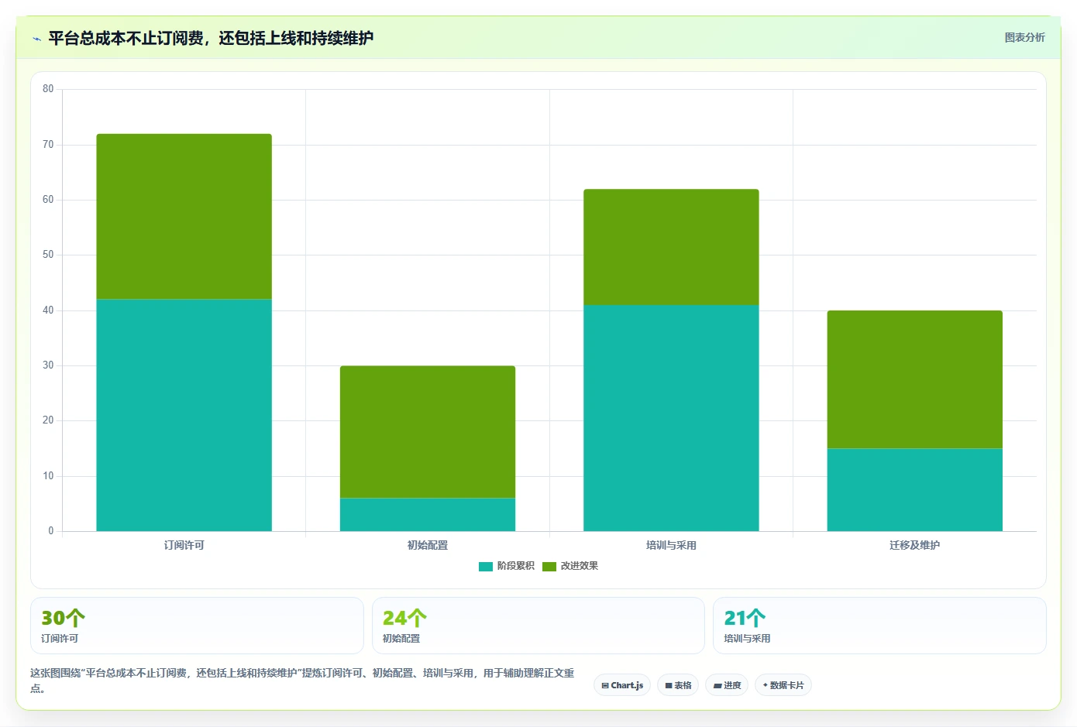1077x727 pixels.
Task: Click the 培训与采用 x-axis label
Action: point(671,545)
